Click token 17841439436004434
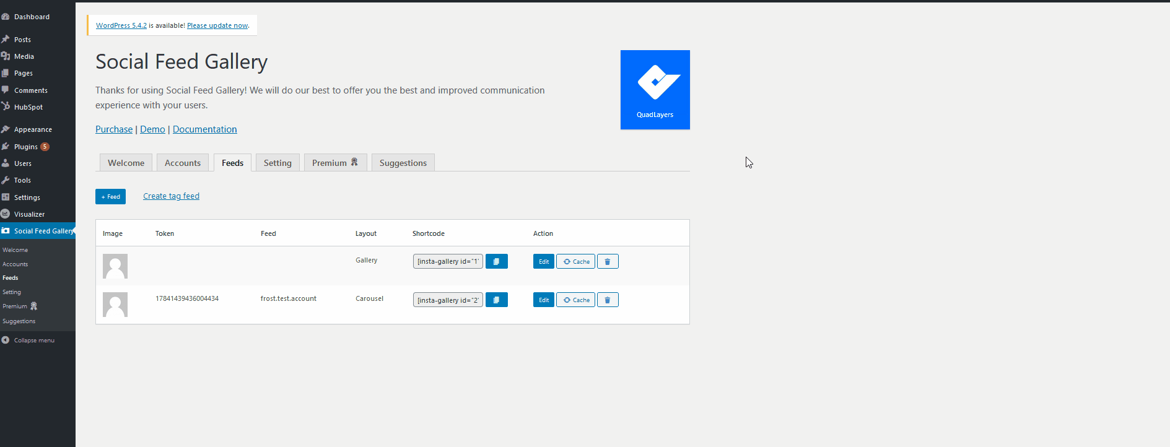 point(187,298)
